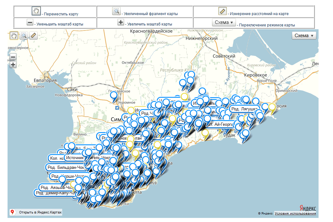333x222 pixels.
Task: Click the Заозерное label
Action: 35,86
